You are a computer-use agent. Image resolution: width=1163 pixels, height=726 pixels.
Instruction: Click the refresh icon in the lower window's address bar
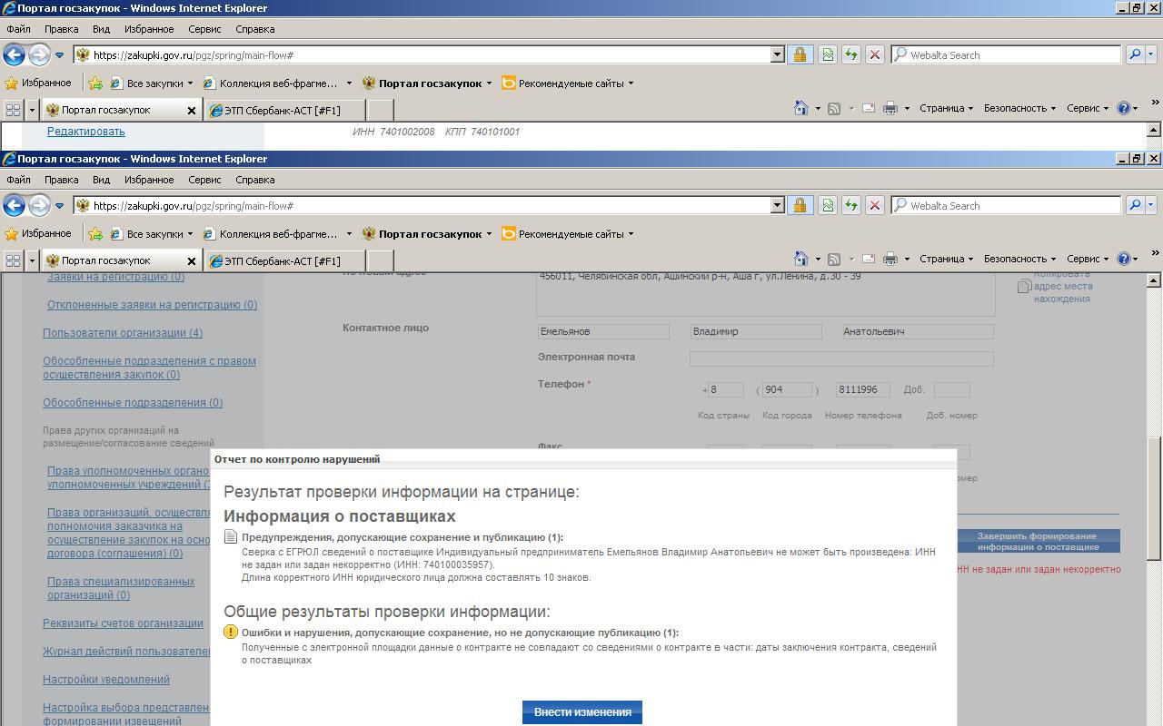(x=850, y=206)
